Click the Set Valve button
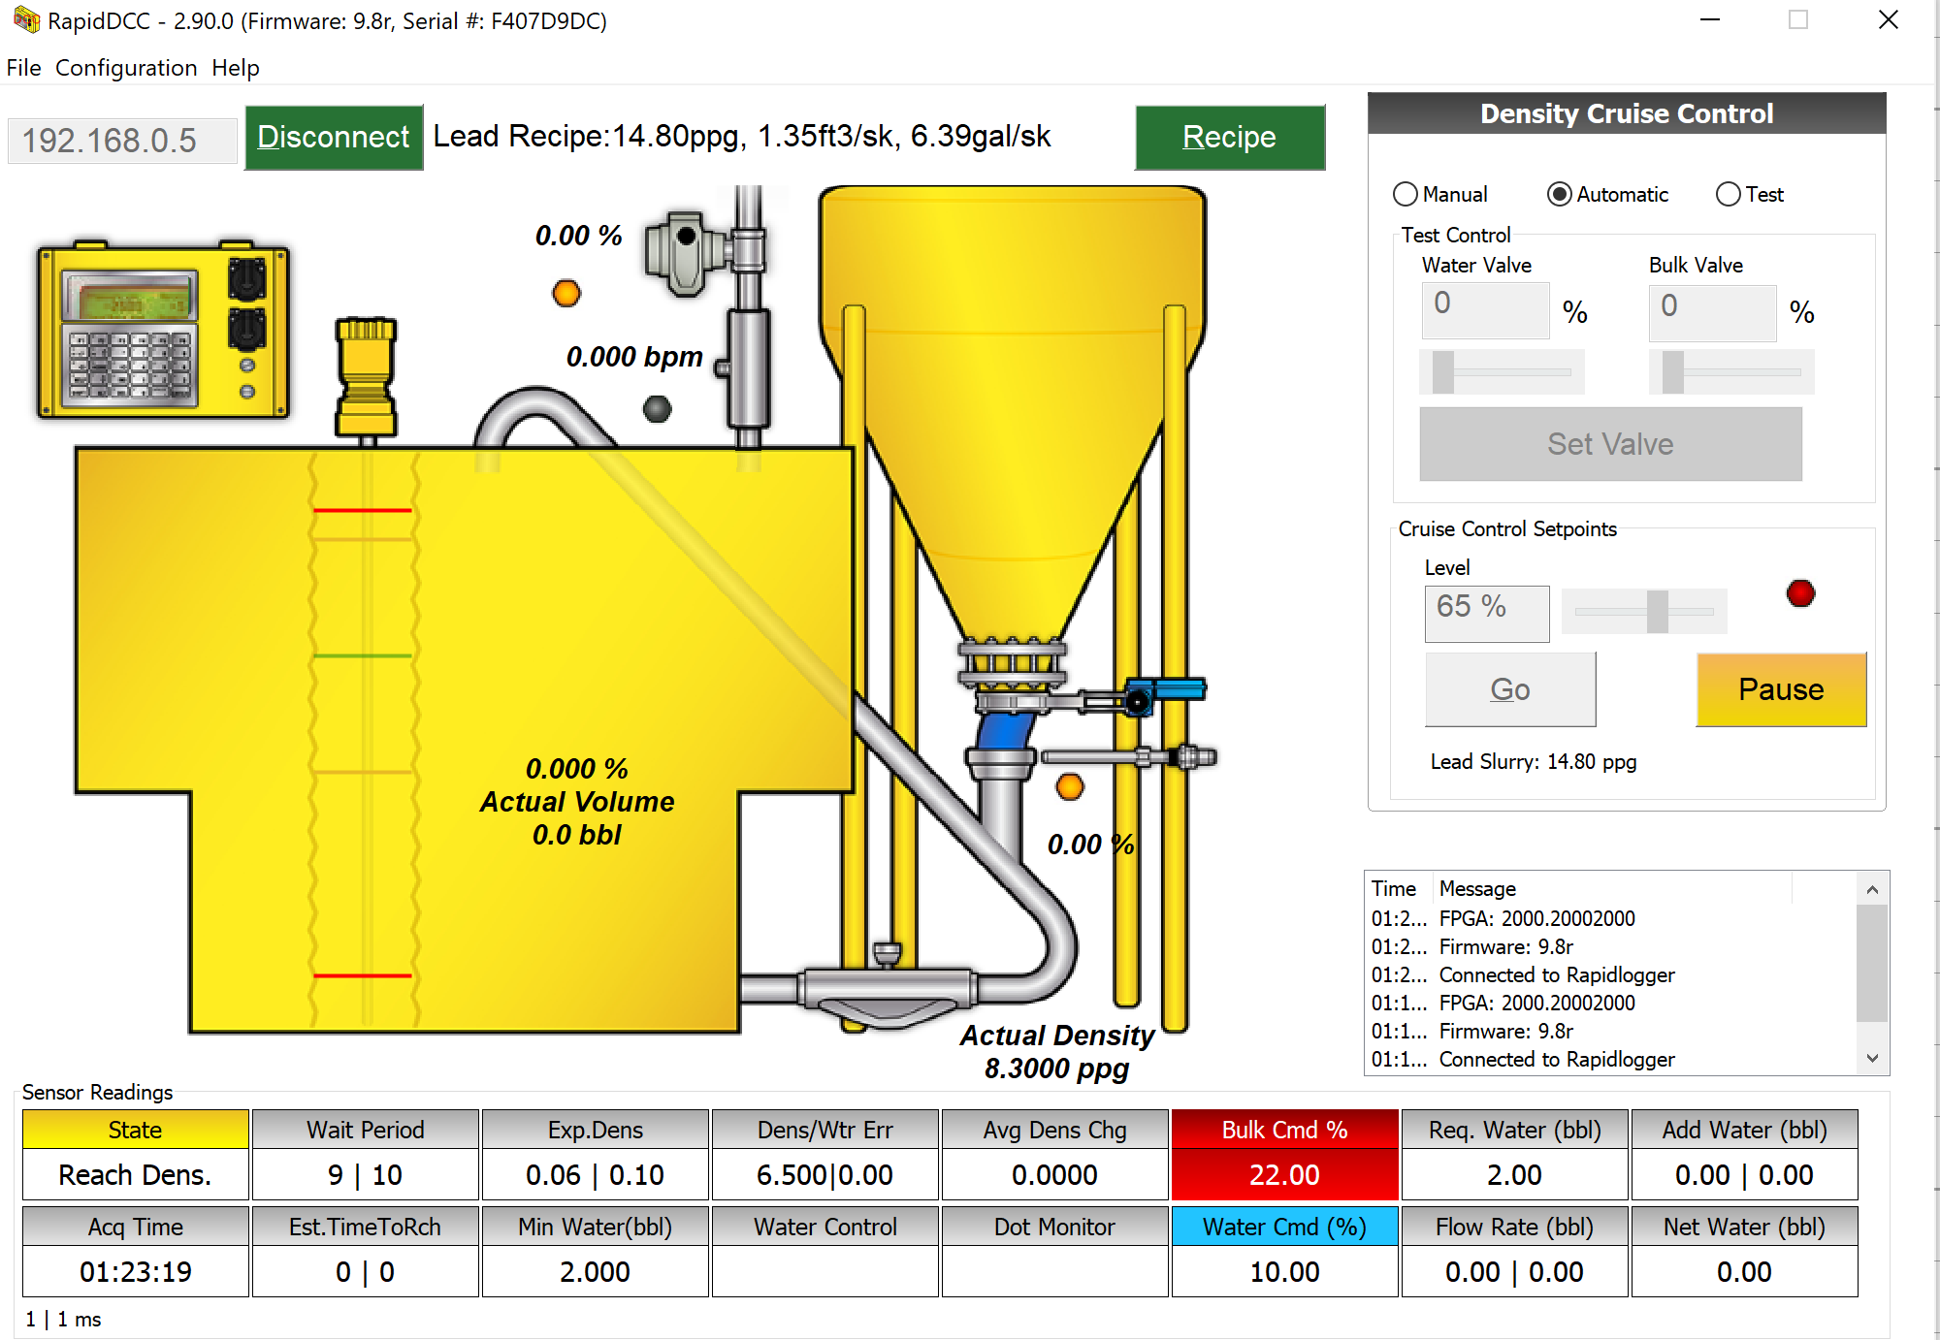The height and width of the screenshot is (1340, 1940). (x=1610, y=443)
